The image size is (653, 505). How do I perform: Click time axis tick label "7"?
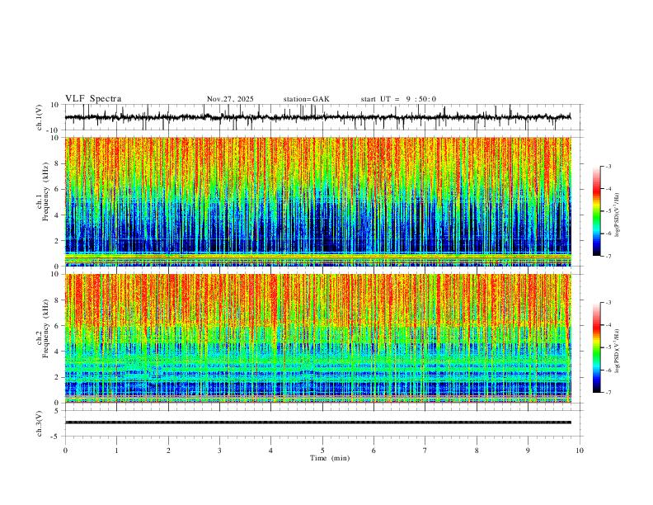click(x=425, y=451)
